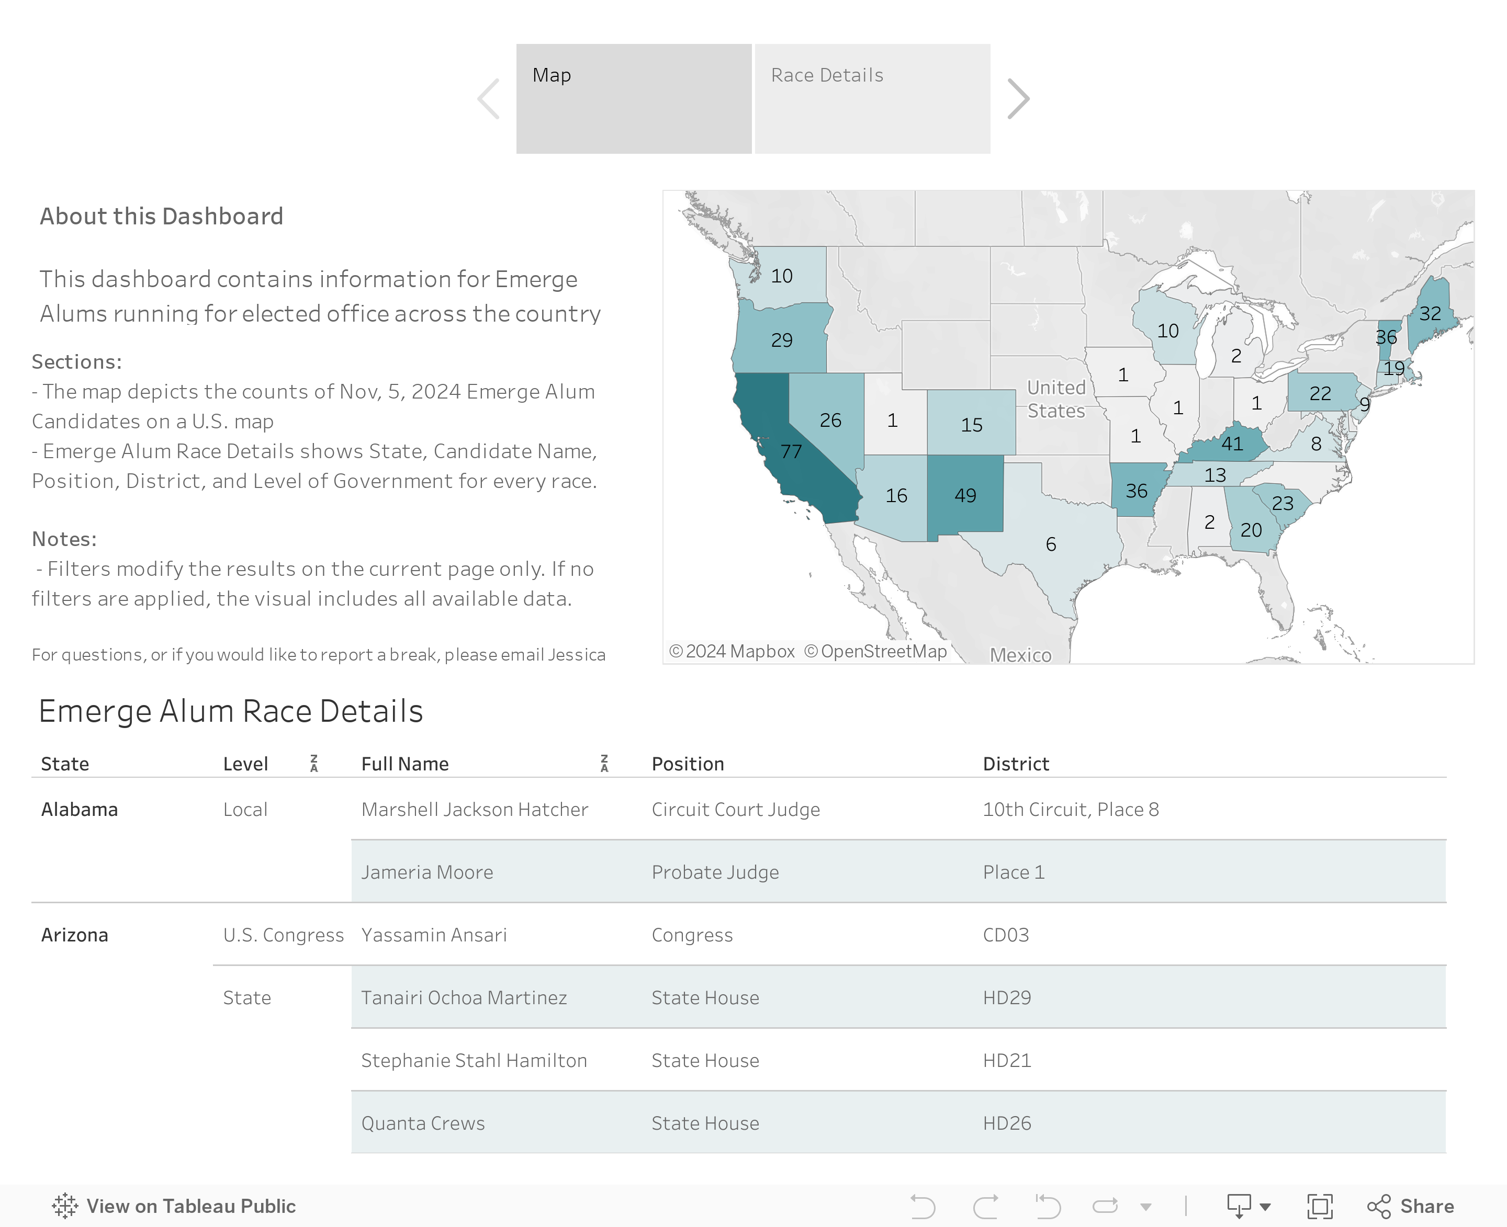Click the HD26 district cell
1507x1227 pixels.
coord(1007,1123)
